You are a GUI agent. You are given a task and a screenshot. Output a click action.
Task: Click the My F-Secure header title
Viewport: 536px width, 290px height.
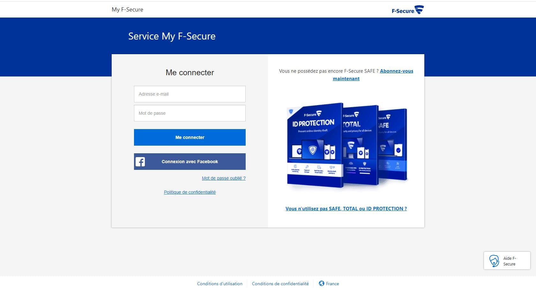pyautogui.click(x=127, y=10)
